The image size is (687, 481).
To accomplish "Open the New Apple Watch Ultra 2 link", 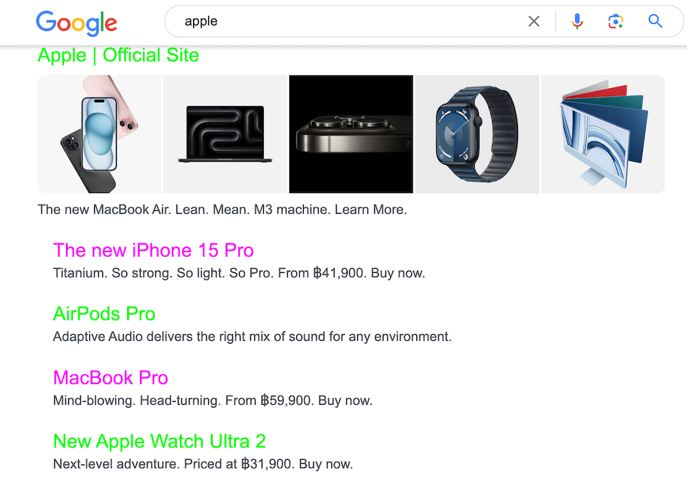I will pyautogui.click(x=159, y=441).
